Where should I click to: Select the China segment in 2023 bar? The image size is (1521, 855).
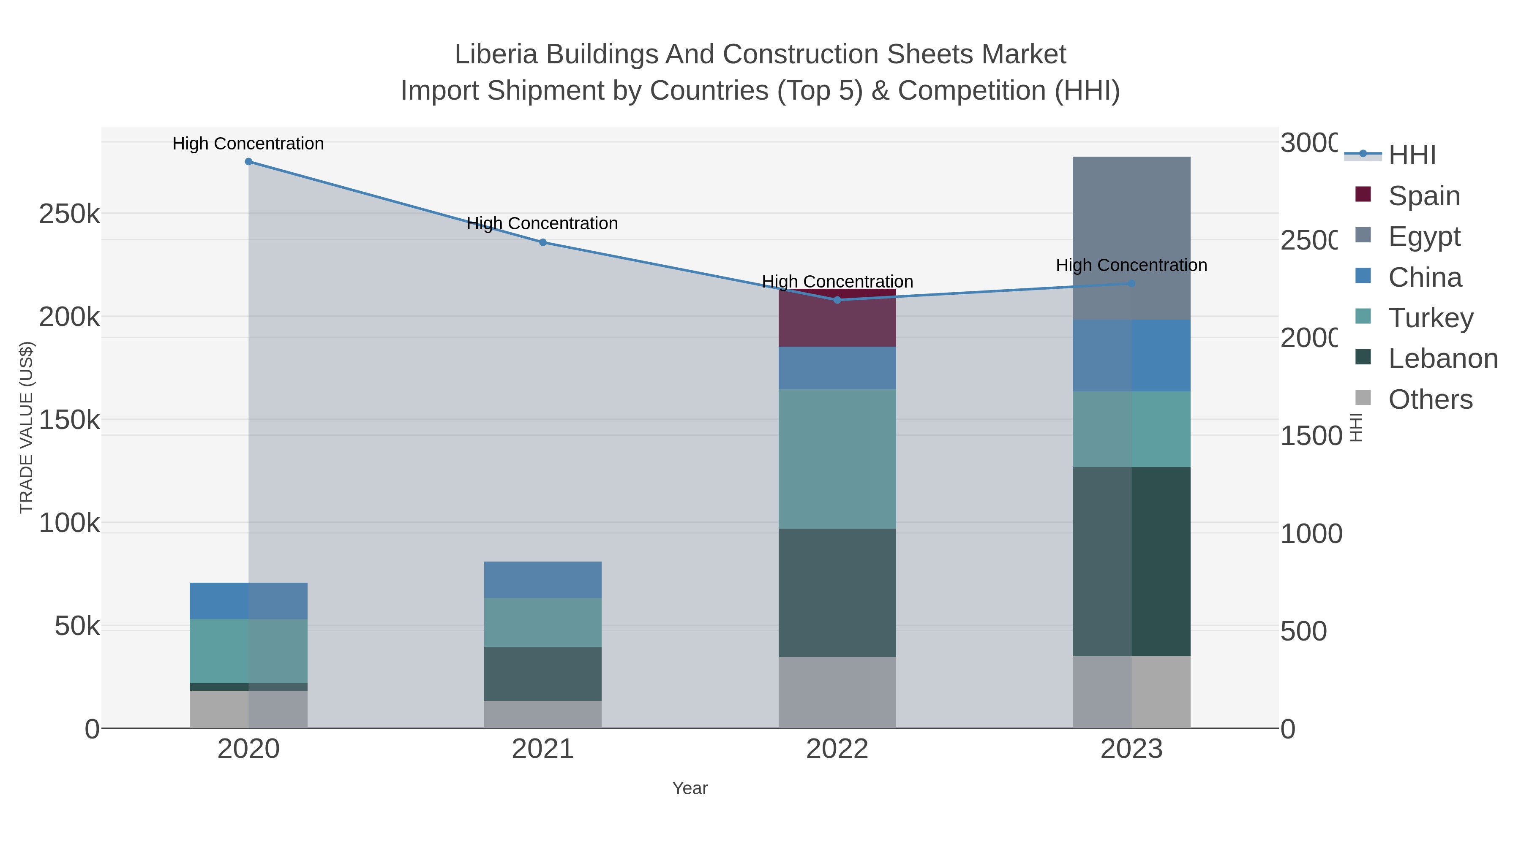click(1131, 356)
